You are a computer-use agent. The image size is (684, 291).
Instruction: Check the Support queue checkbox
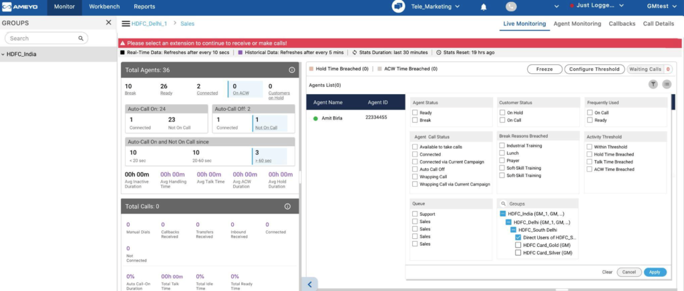415,214
